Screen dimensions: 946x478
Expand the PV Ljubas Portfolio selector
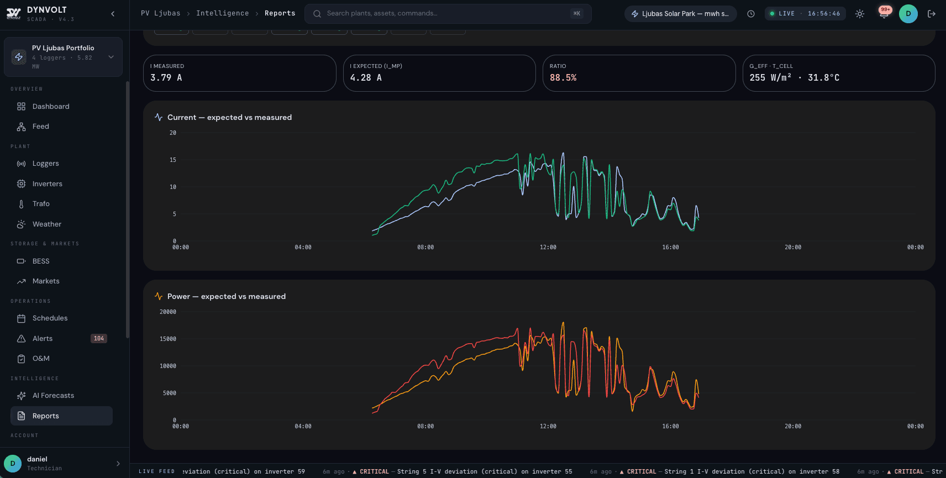click(x=63, y=57)
